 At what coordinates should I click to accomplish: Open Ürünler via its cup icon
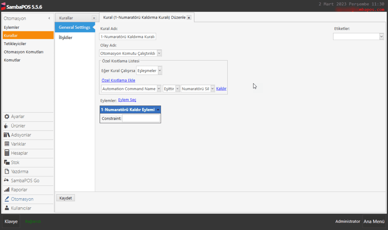click(x=7, y=126)
